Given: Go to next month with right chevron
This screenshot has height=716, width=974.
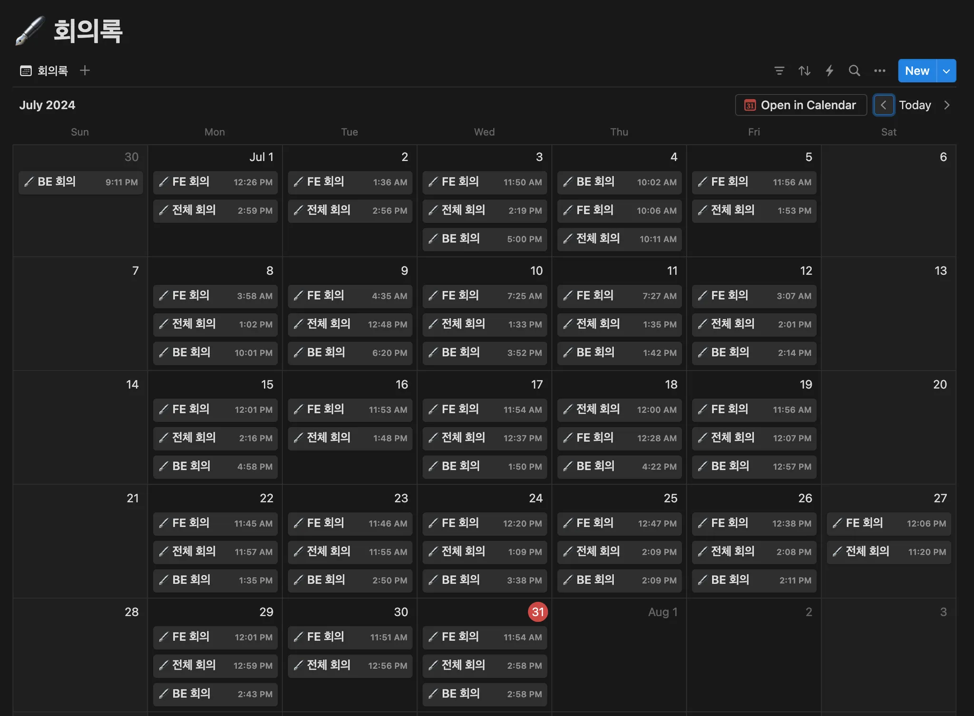Looking at the screenshot, I should tap(946, 105).
